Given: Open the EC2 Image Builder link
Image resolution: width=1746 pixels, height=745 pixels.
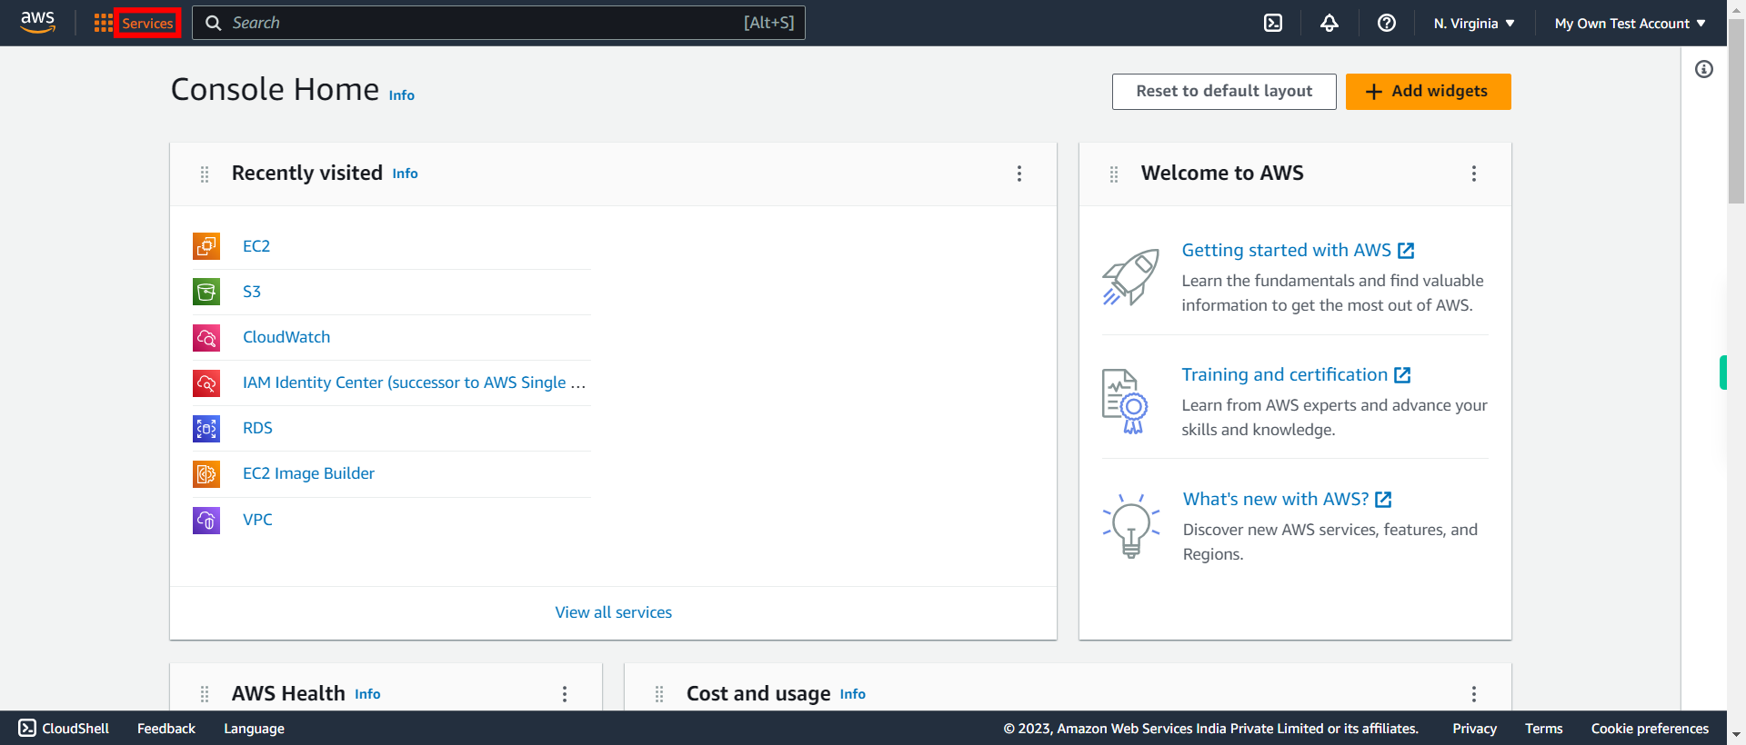Looking at the screenshot, I should tap(308, 473).
